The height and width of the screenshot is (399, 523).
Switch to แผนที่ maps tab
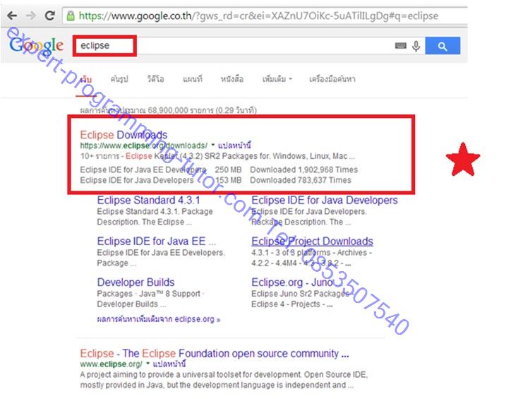193,79
